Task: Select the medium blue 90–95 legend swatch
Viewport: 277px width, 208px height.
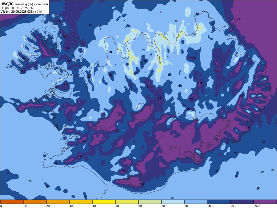Action: 219,202
